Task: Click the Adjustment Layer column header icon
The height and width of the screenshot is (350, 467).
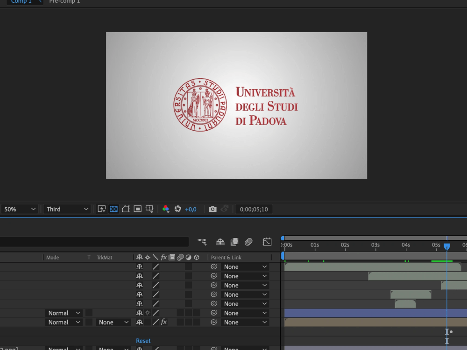Action: pos(189,258)
